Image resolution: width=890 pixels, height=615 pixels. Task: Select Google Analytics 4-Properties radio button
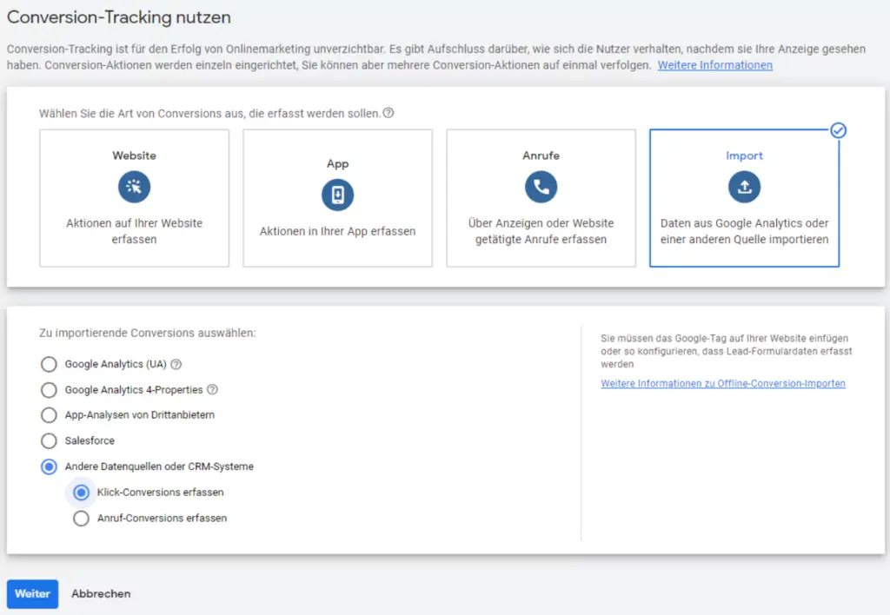49,390
